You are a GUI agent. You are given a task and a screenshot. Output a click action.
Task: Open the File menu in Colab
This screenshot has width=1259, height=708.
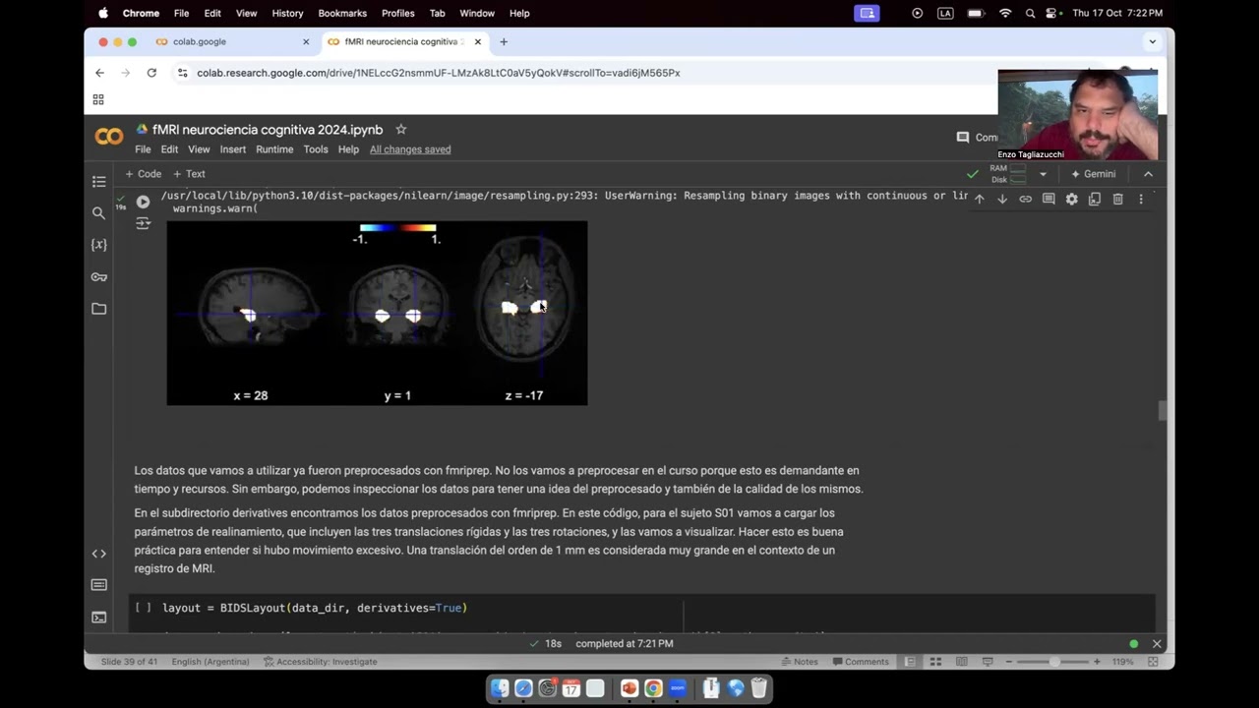[x=143, y=149]
